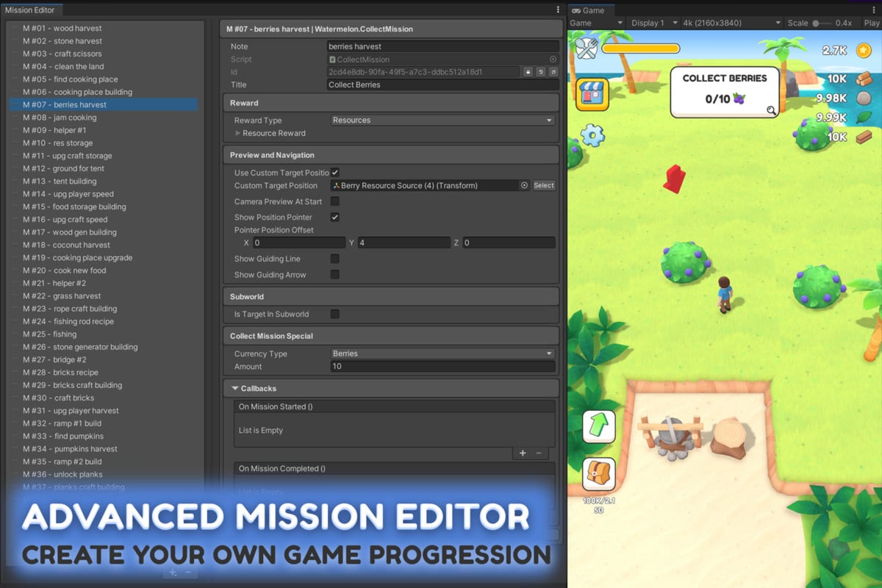Screen dimensions: 882x588
Task: Enable Camera Preview At Start checkbox
Action: 335,201
